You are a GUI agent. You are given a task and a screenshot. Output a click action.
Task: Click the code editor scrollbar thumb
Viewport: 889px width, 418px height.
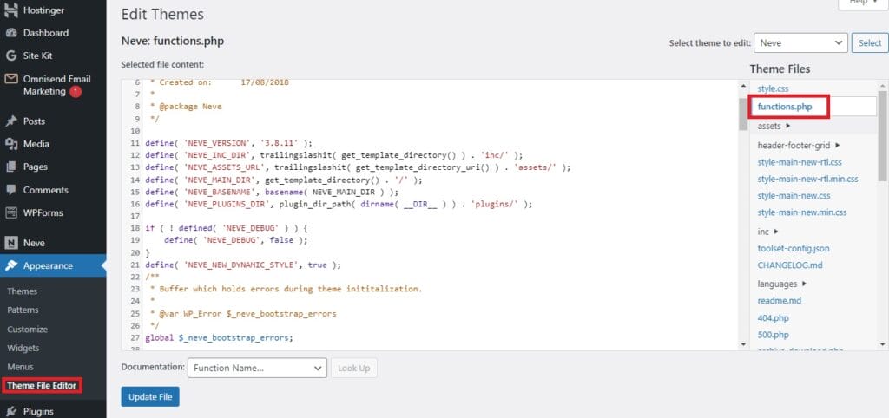[x=743, y=114]
